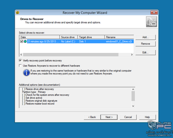
Task: Toggle Verify recovery point before recovery
Action: pos(20,60)
